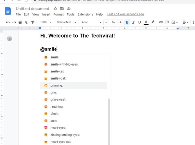Viewport: 195px width, 145px height.
Task: Undo the last action
Action: pos(8,22)
